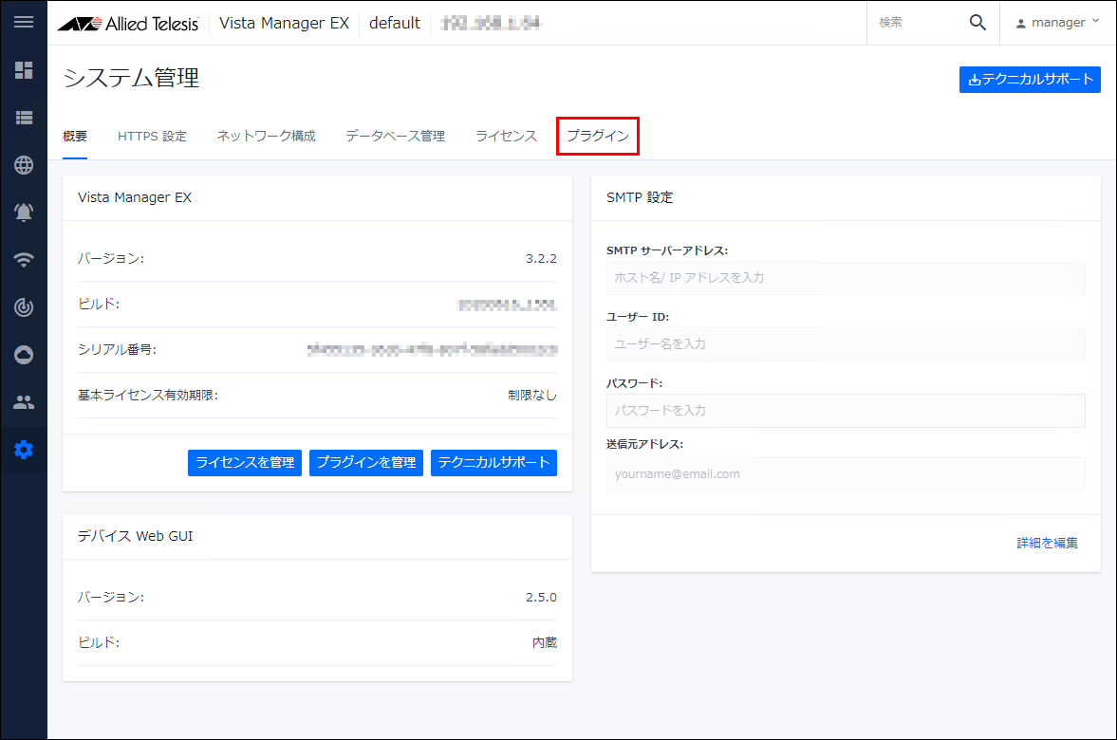Focus the ユーザー ID input field
Image resolution: width=1117 pixels, height=740 pixels.
point(846,344)
